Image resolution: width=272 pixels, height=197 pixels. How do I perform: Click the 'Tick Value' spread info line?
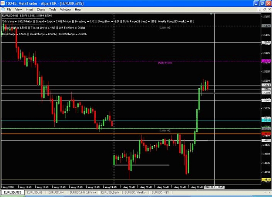98,21
